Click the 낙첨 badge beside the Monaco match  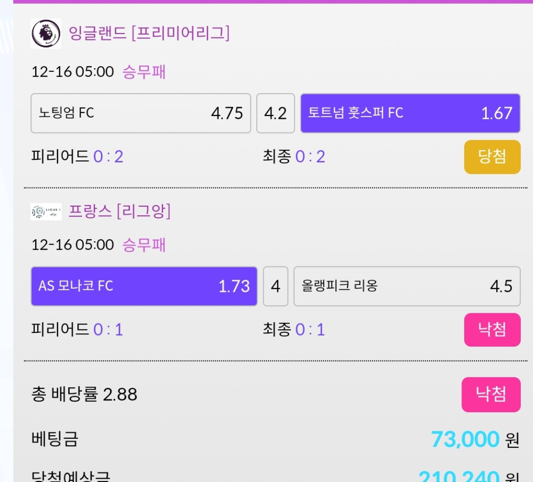tap(492, 330)
